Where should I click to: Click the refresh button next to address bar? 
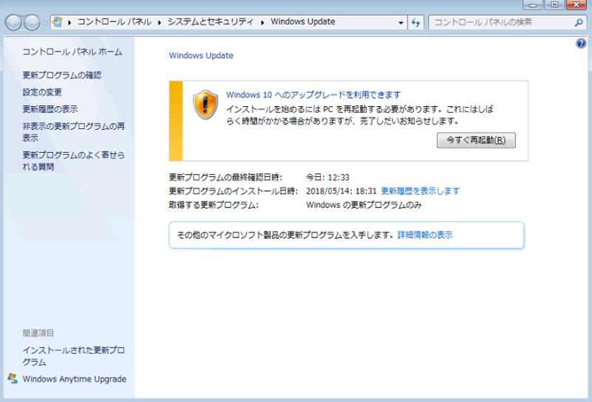[x=415, y=23]
